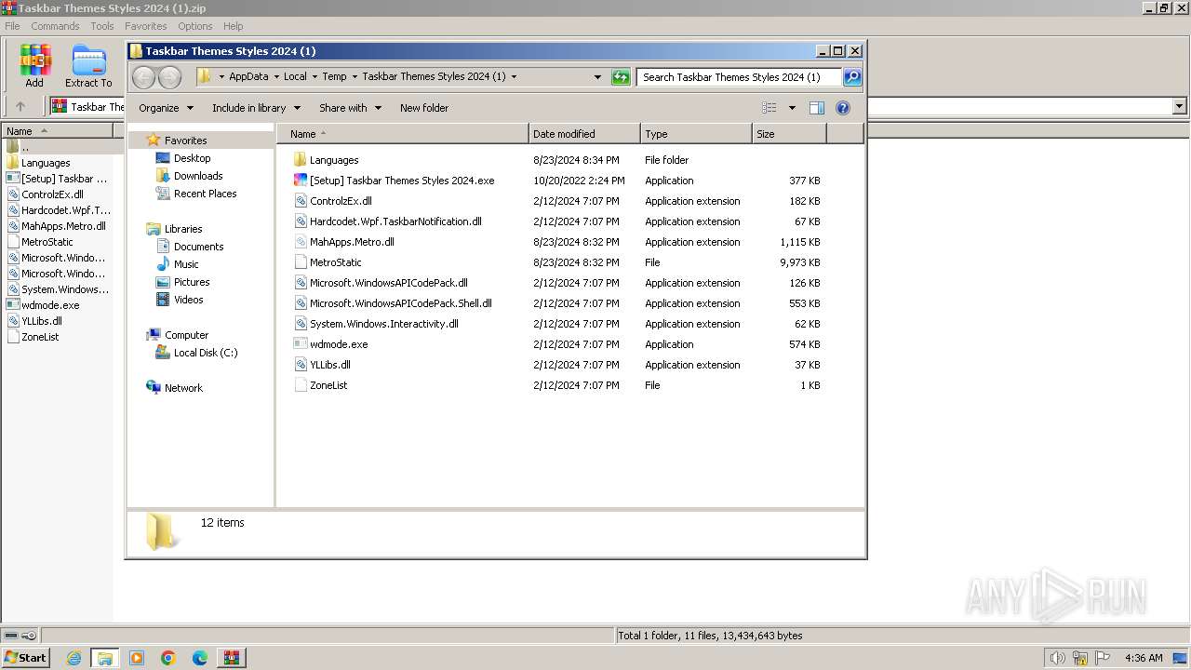This screenshot has width=1191, height=670.
Task: Open Desktop in the navigation pane
Action: coord(192,158)
